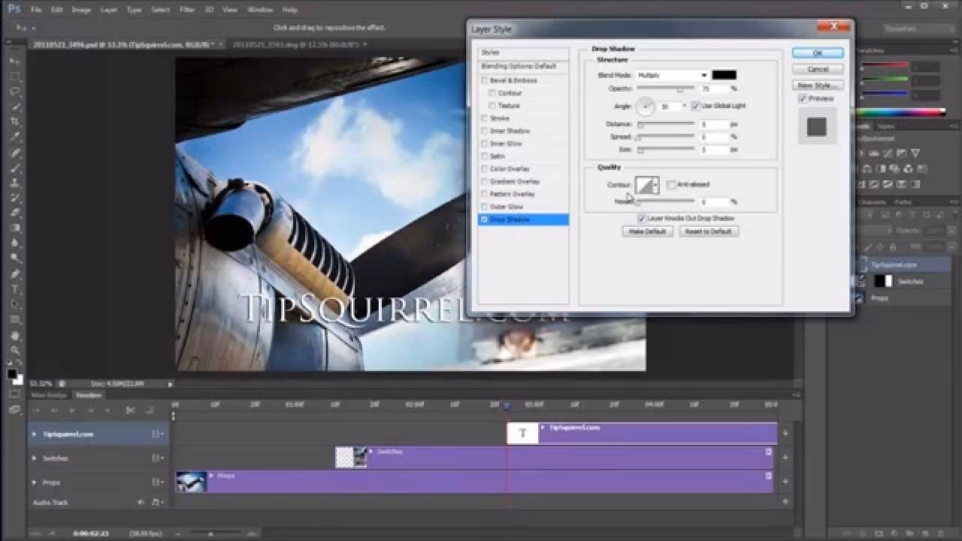Select the Type tool in the toolbar
The height and width of the screenshot is (541, 962).
tap(14, 286)
